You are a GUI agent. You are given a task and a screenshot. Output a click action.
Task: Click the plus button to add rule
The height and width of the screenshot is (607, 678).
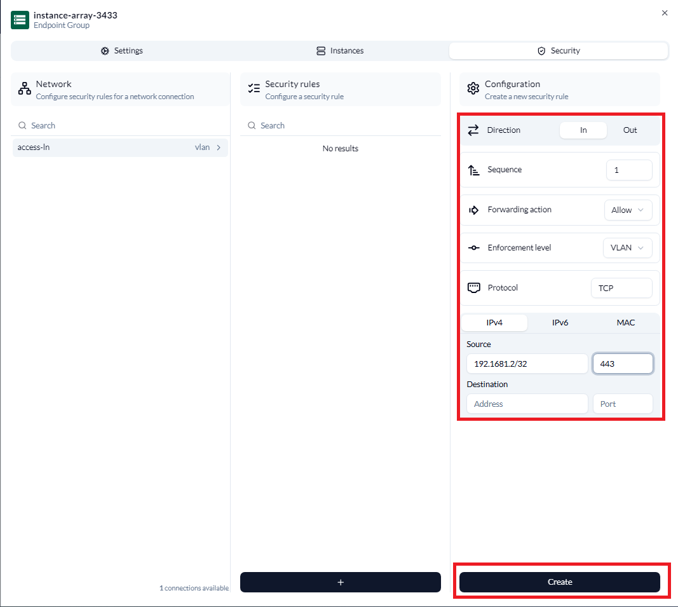340,582
